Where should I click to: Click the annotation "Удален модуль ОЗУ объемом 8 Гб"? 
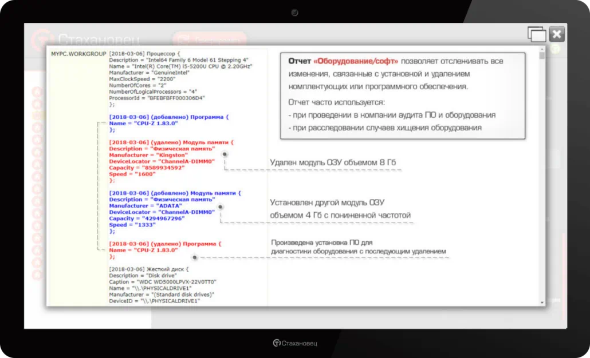click(333, 163)
